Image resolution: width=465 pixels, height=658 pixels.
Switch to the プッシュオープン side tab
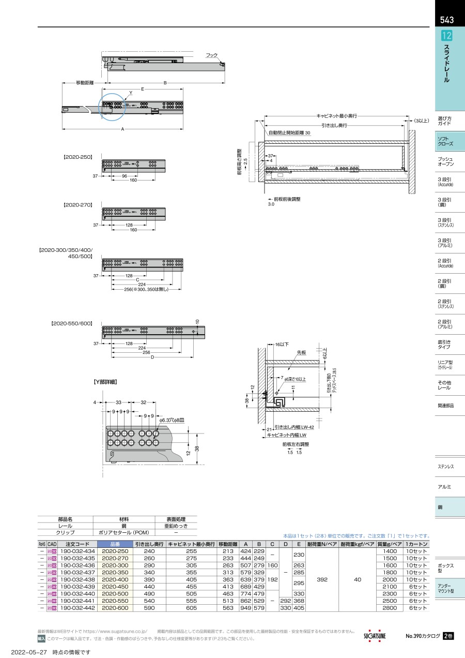pos(450,161)
